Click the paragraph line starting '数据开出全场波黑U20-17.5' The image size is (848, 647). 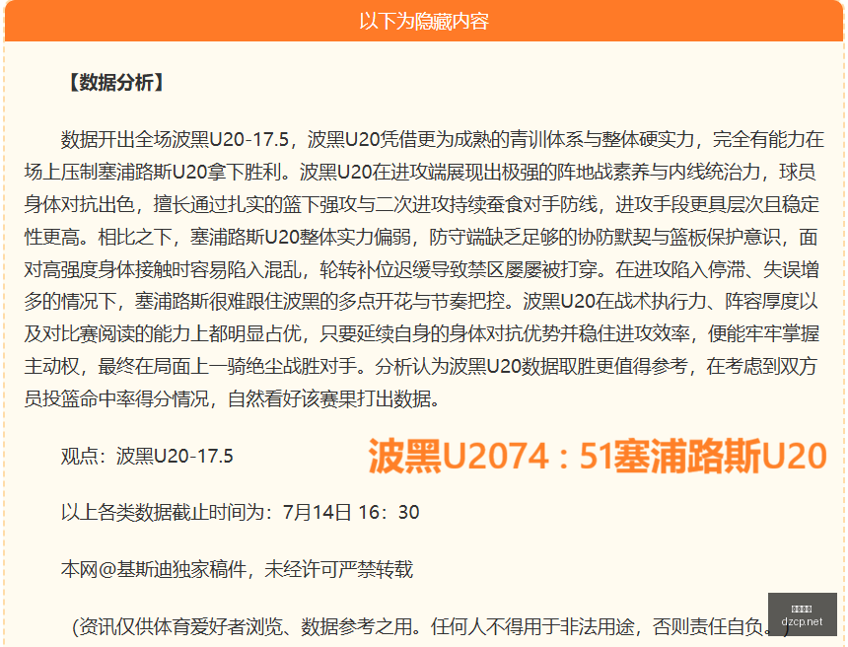click(x=443, y=140)
